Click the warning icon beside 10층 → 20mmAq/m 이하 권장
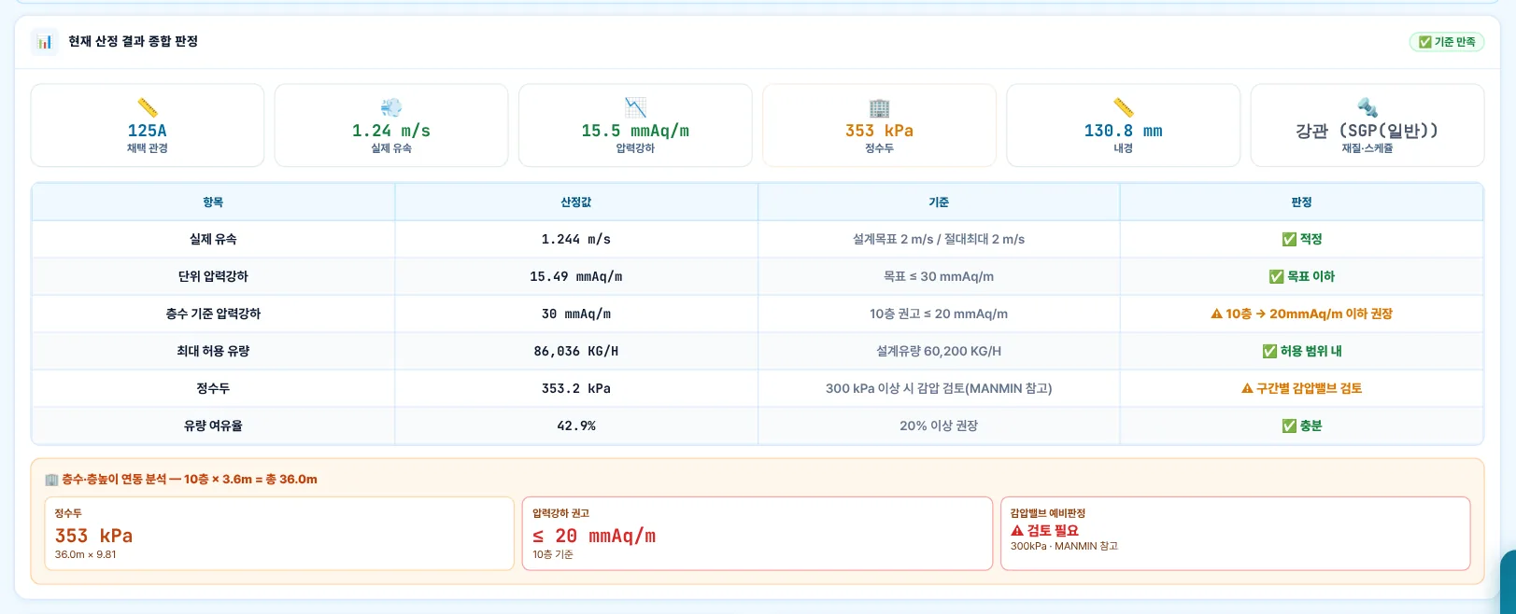The width and height of the screenshot is (1516, 614). pyautogui.click(x=1216, y=314)
